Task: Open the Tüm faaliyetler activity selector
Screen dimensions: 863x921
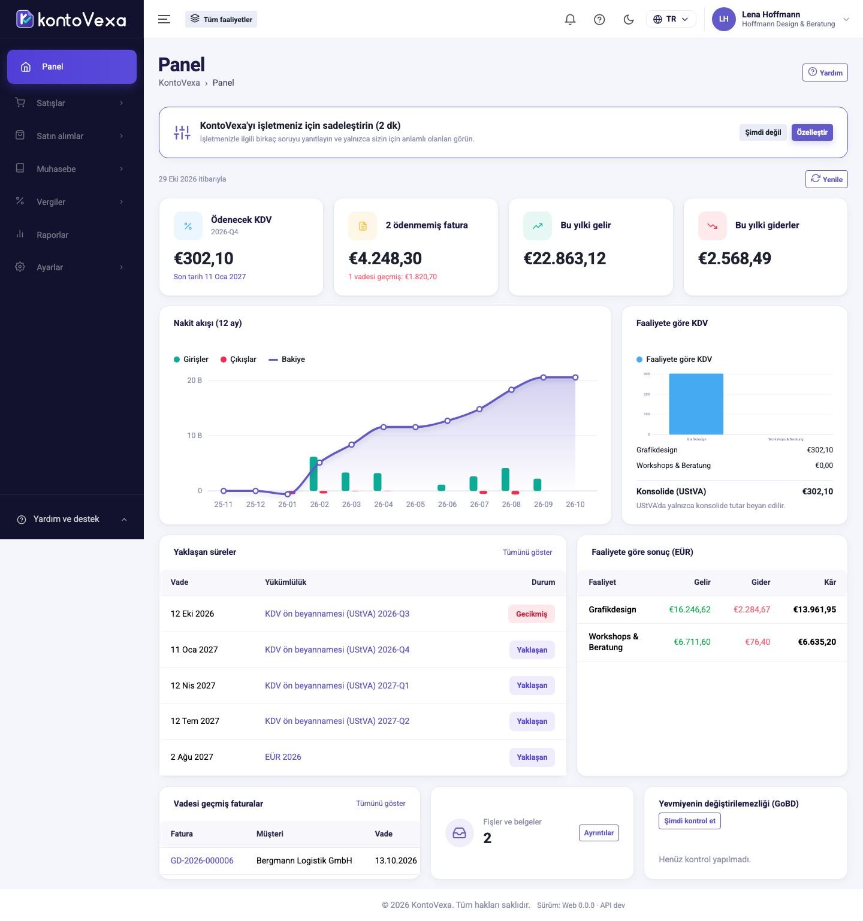Action: click(x=221, y=19)
